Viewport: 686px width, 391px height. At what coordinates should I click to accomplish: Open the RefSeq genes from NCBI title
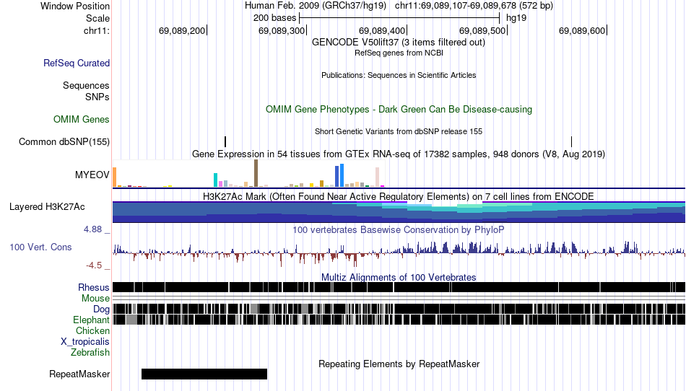(x=399, y=53)
